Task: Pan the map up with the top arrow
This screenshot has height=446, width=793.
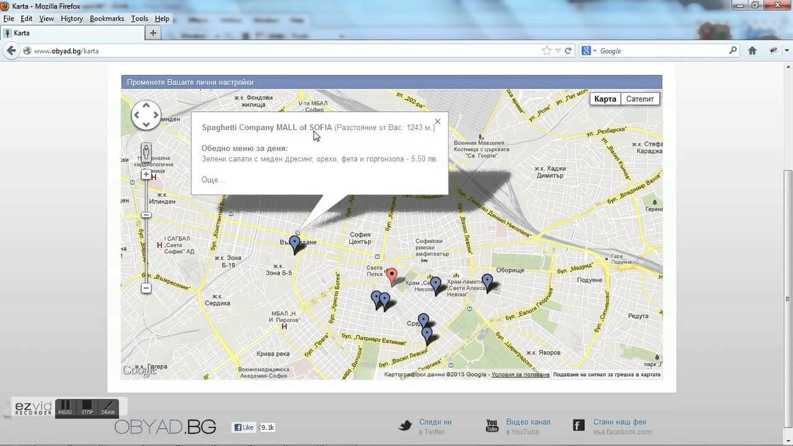Action: 146,106
